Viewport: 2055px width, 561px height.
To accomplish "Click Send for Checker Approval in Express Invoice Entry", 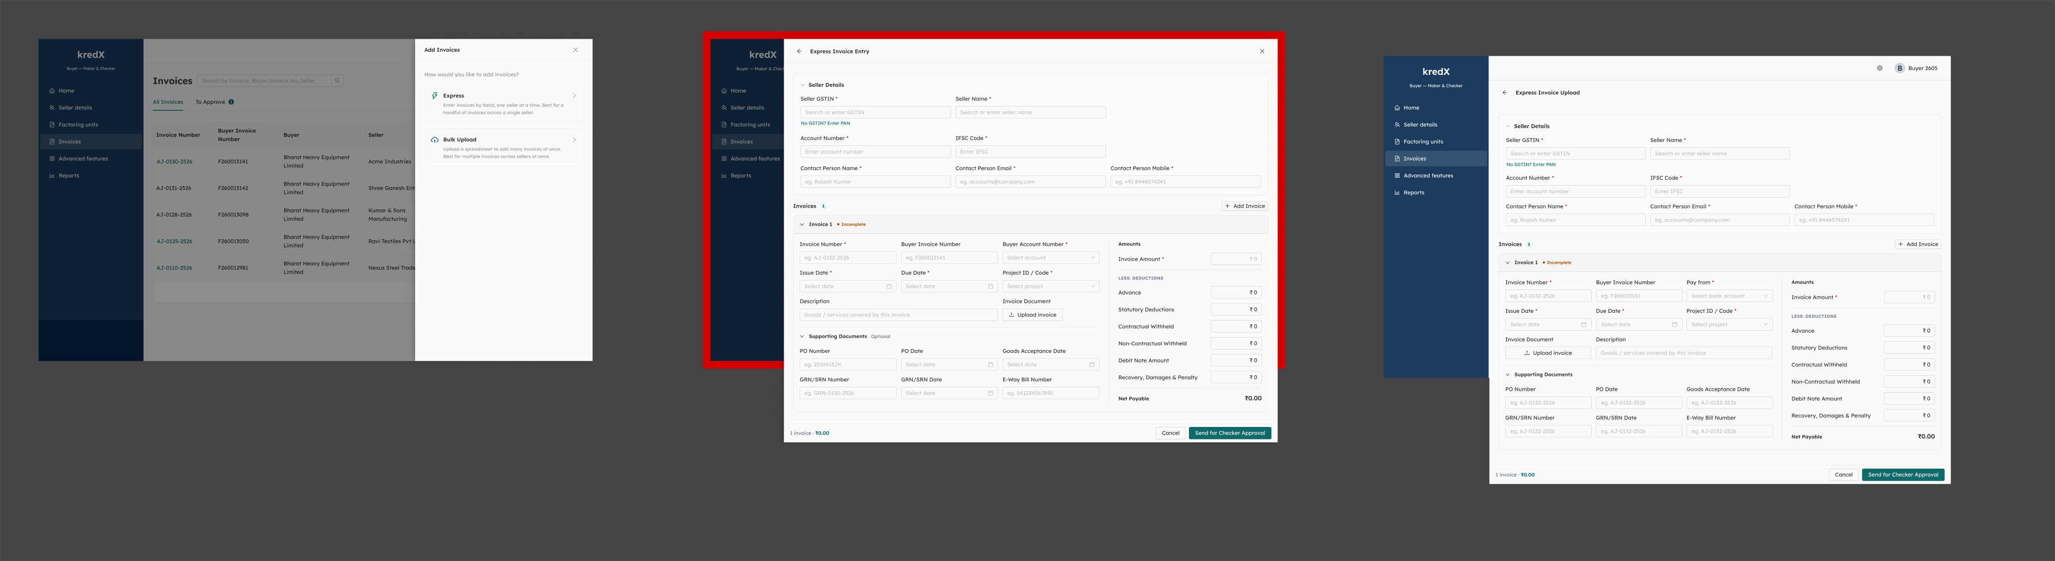I will pos(1229,433).
